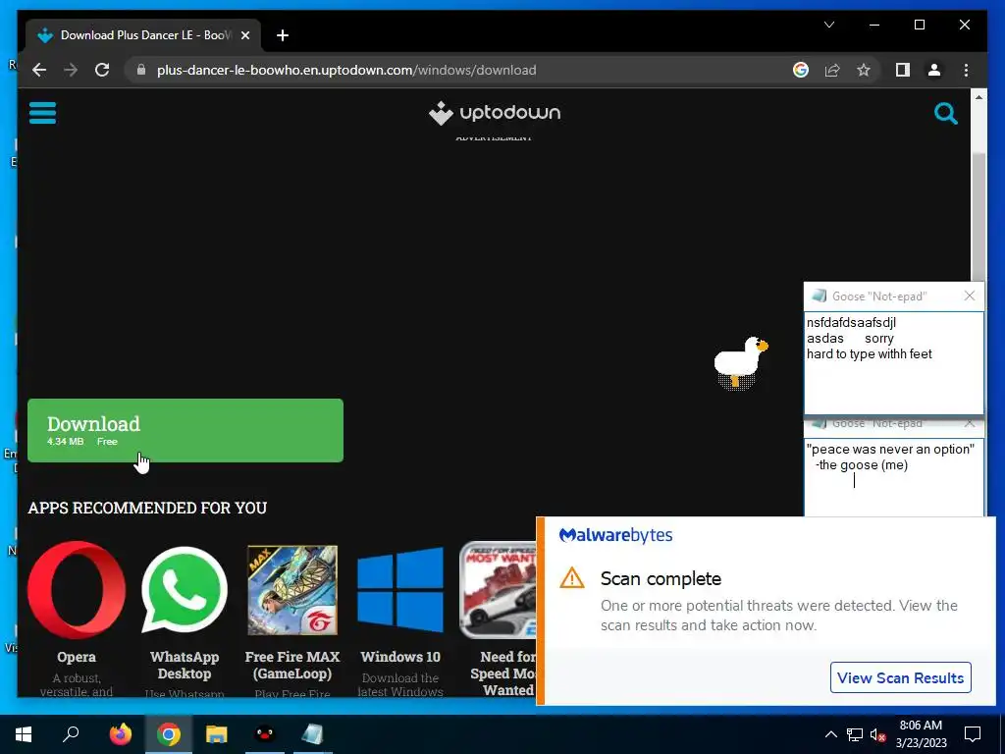Image resolution: width=1005 pixels, height=754 pixels.
Task: Close the Download Plus Dancer LE tab
Action: (x=244, y=35)
